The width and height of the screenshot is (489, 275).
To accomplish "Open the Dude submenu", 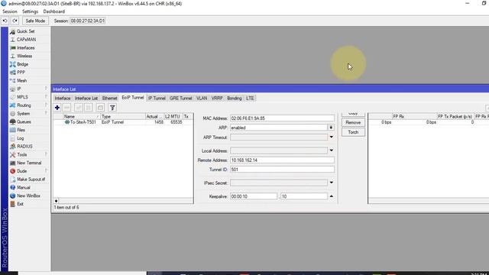I will [22, 171].
